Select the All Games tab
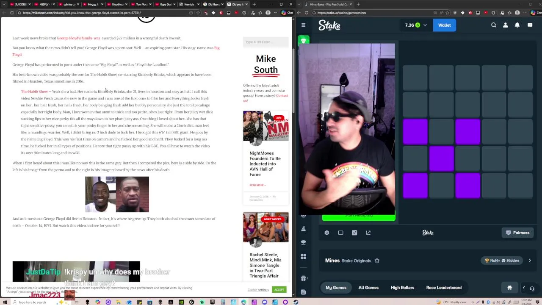542x305 pixels. 368,288
